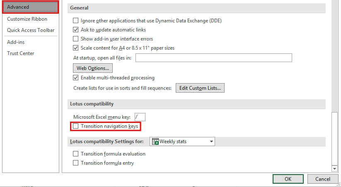Switch to Quick Access Toolbar settings
The width and height of the screenshot is (341, 187).
tap(31, 30)
